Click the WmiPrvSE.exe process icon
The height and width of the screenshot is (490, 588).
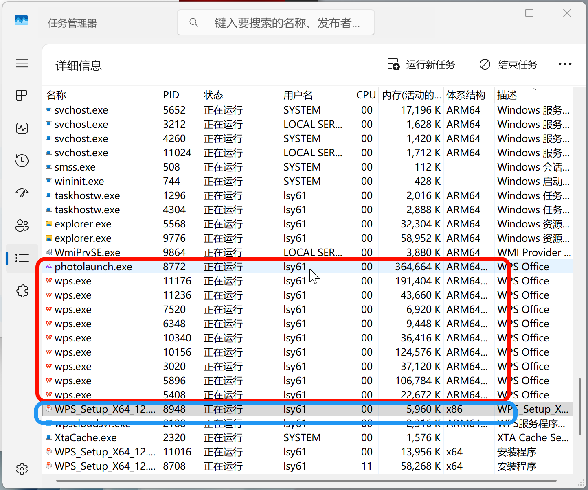49,252
